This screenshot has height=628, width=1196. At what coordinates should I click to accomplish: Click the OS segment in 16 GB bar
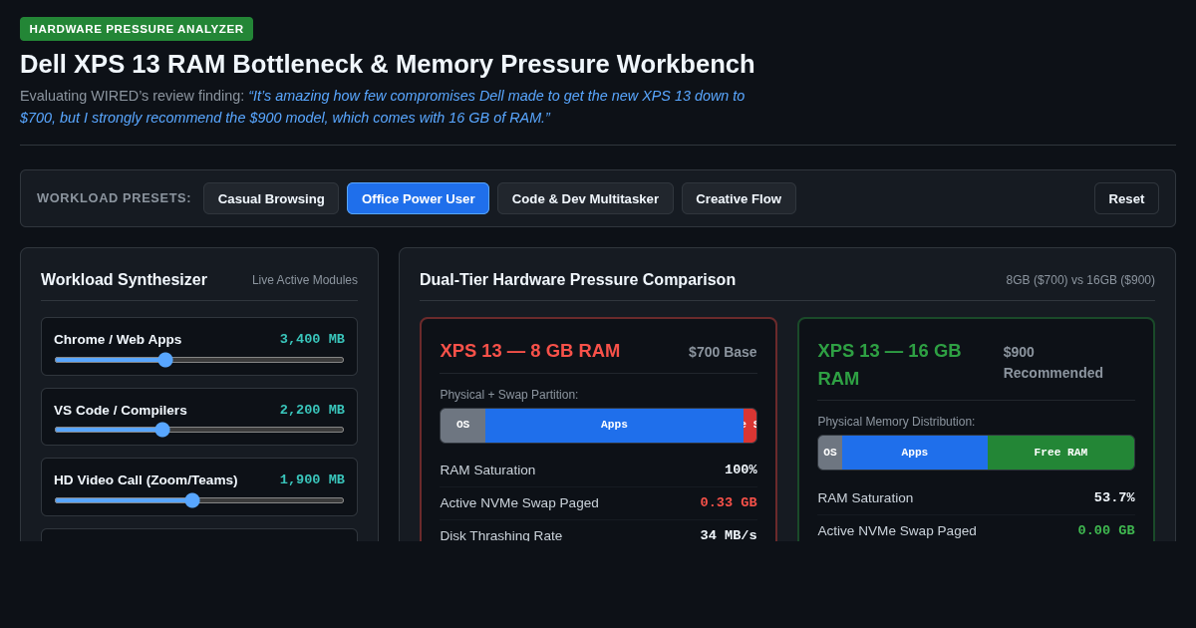(830, 452)
